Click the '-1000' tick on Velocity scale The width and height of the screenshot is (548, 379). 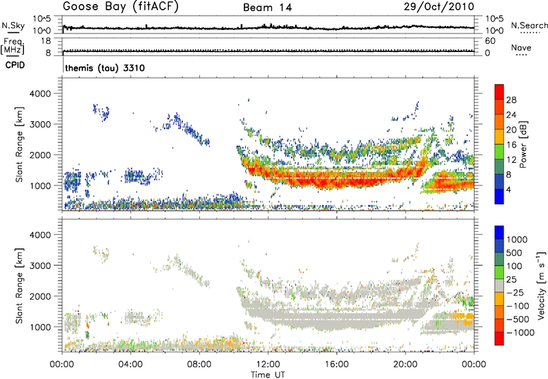[x=521, y=332]
